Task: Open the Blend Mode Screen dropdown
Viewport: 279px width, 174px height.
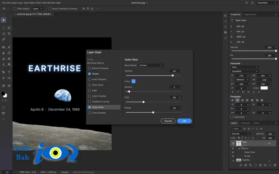Action: click(151, 65)
